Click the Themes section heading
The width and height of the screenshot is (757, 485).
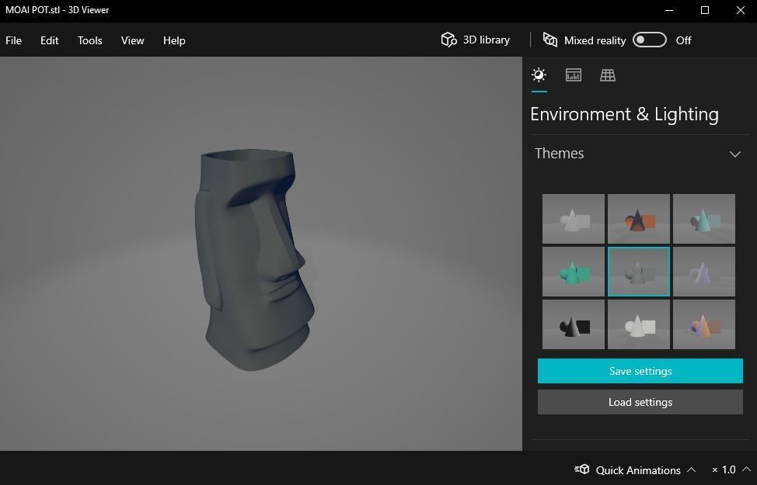[559, 154]
